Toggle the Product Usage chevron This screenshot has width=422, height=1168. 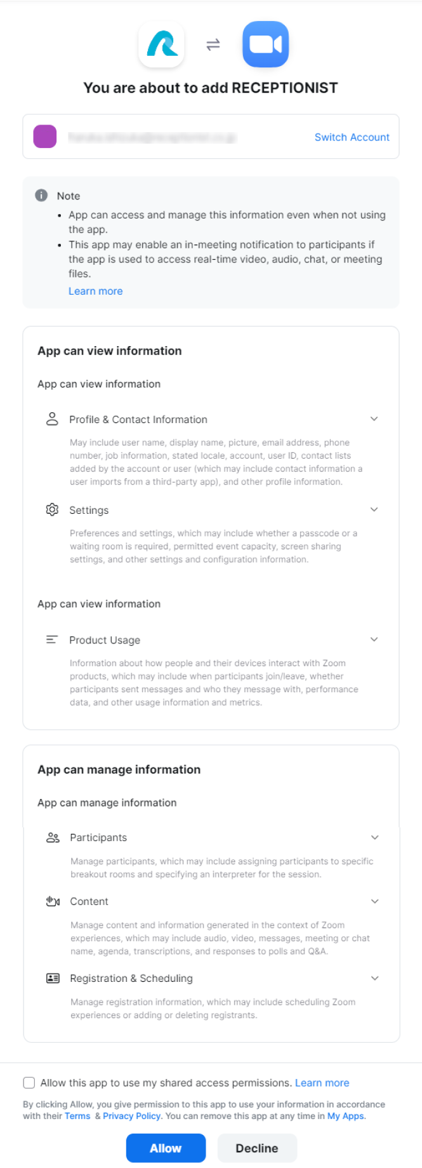(x=374, y=640)
